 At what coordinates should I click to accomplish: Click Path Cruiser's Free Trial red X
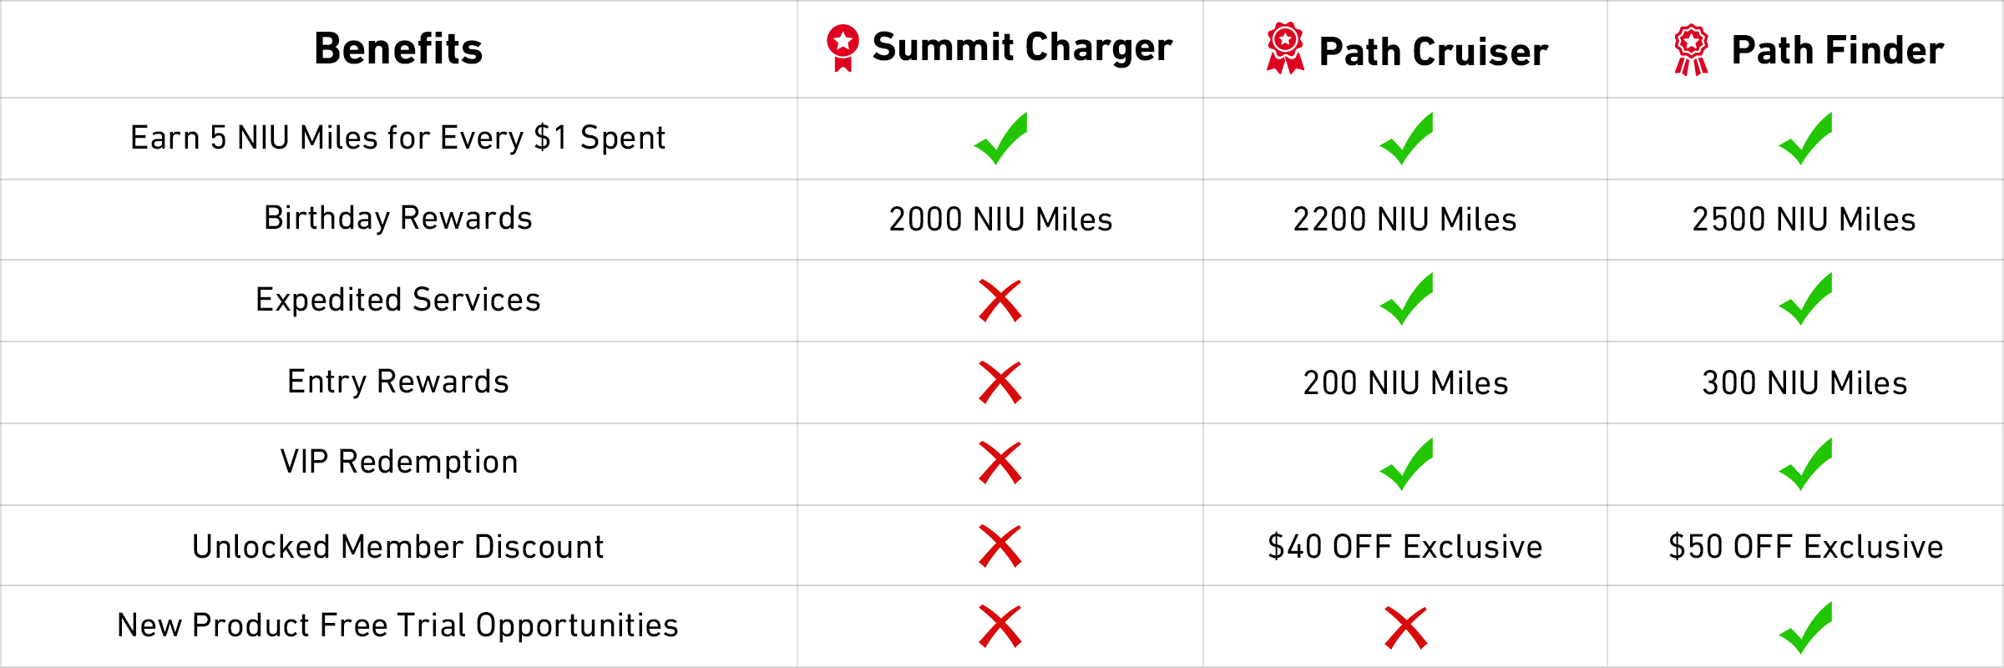click(1406, 628)
